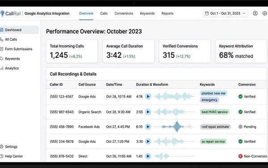Click the 'best HVAC service' keyword tag
268x168 pixels.
click(214, 112)
